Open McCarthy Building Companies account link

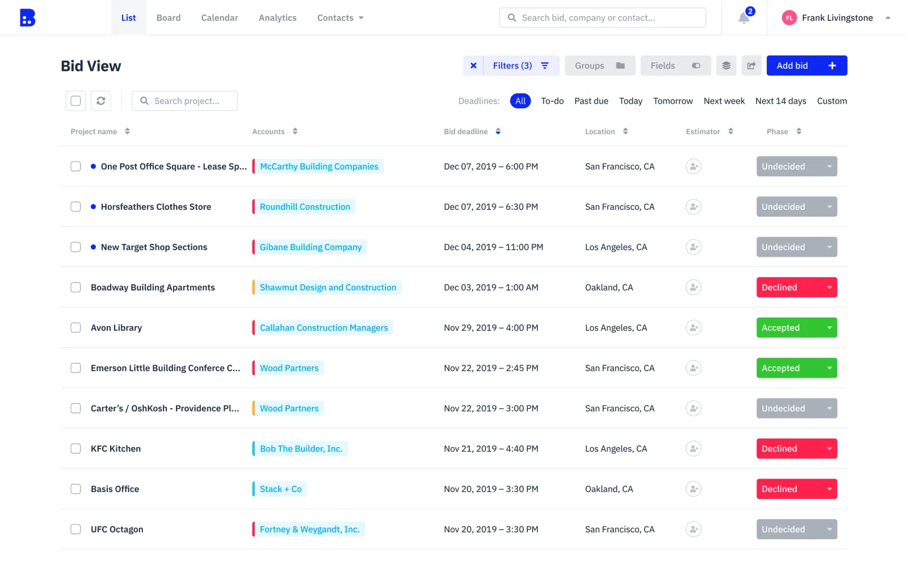(319, 167)
